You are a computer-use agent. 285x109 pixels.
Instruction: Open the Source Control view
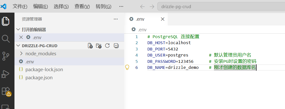pos(6,56)
